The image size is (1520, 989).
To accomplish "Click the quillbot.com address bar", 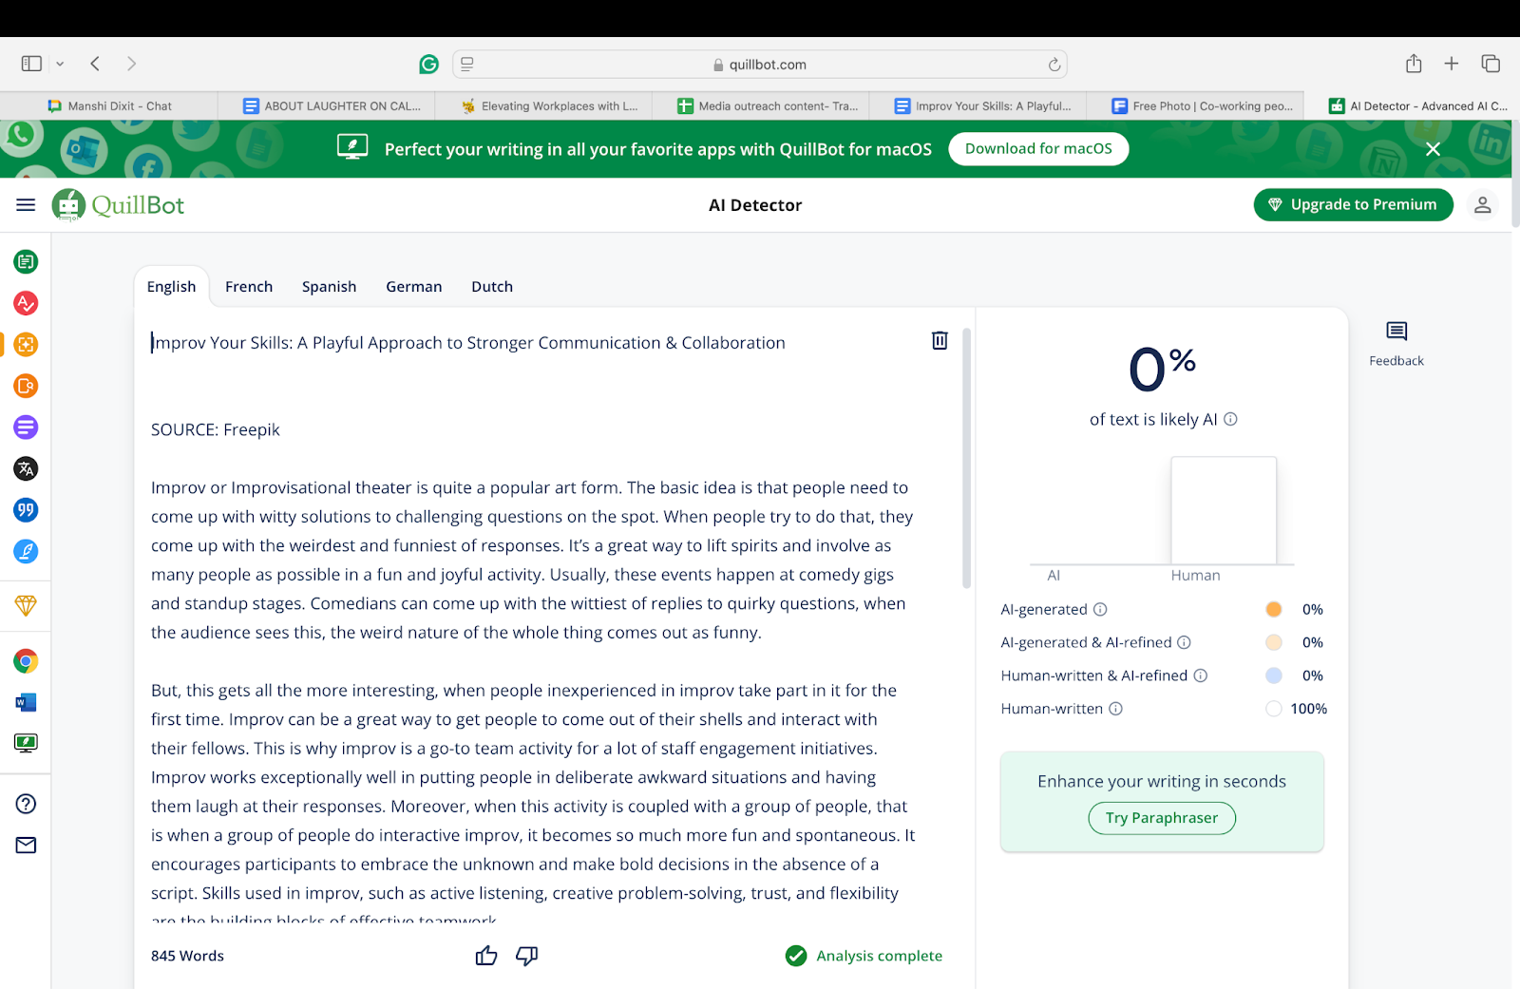I will [760, 65].
